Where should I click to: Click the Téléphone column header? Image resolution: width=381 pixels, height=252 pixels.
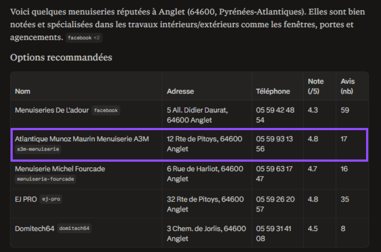tap(273, 91)
